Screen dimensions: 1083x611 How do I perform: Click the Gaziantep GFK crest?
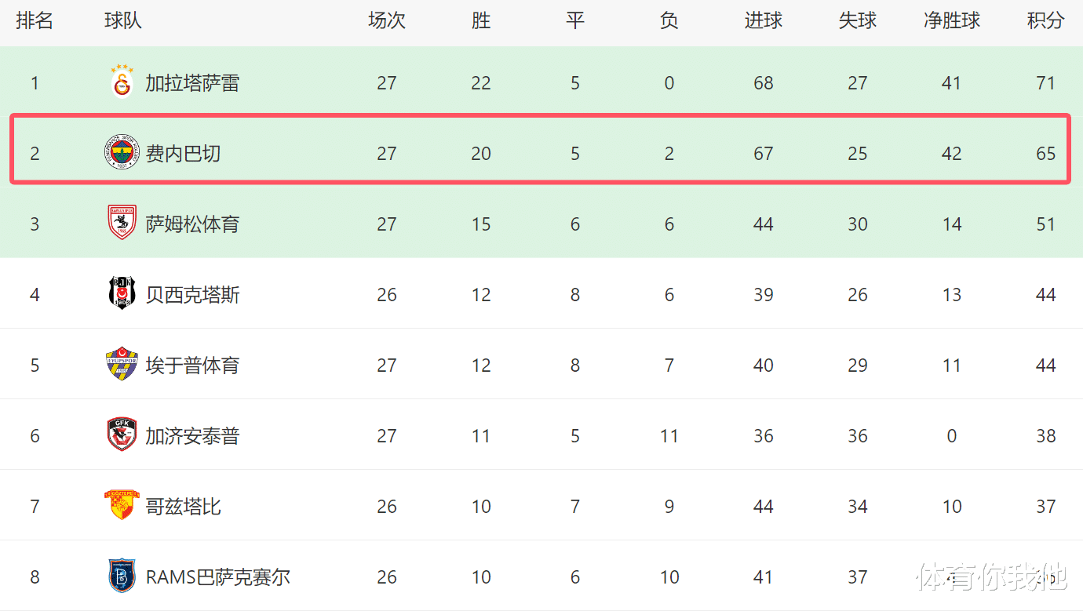122,435
